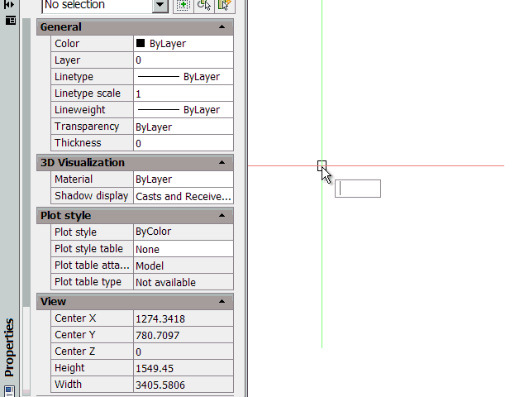Click the Auto-hide palette arrows icon
The image size is (529, 397).
9,4
